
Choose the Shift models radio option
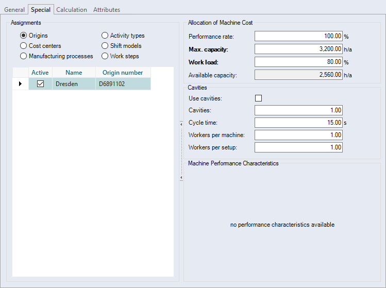(105, 46)
